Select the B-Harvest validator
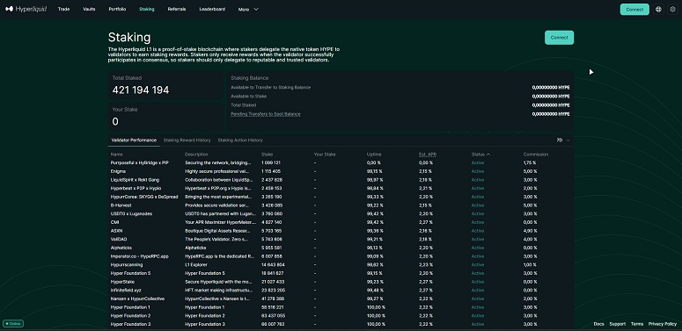 pos(121,205)
